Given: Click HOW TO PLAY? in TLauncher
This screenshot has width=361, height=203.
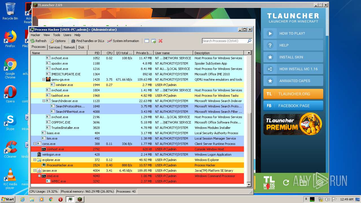Looking at the screenshot, I should [x=293, y=33].
